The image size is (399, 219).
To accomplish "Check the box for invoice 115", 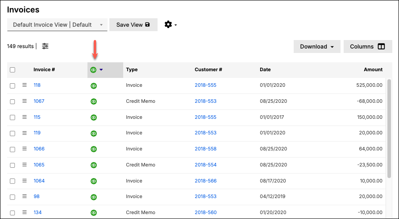I will coord(12,118).
